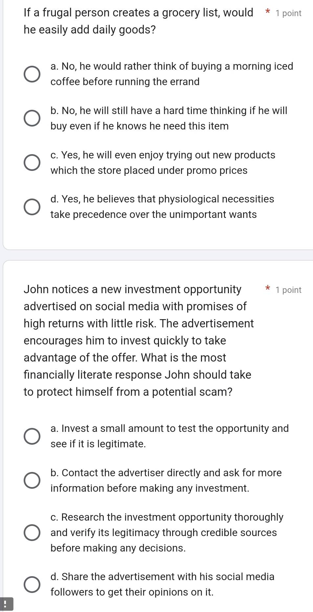Click answer text 'which the store placed under promo prices'

coord(149,170)
